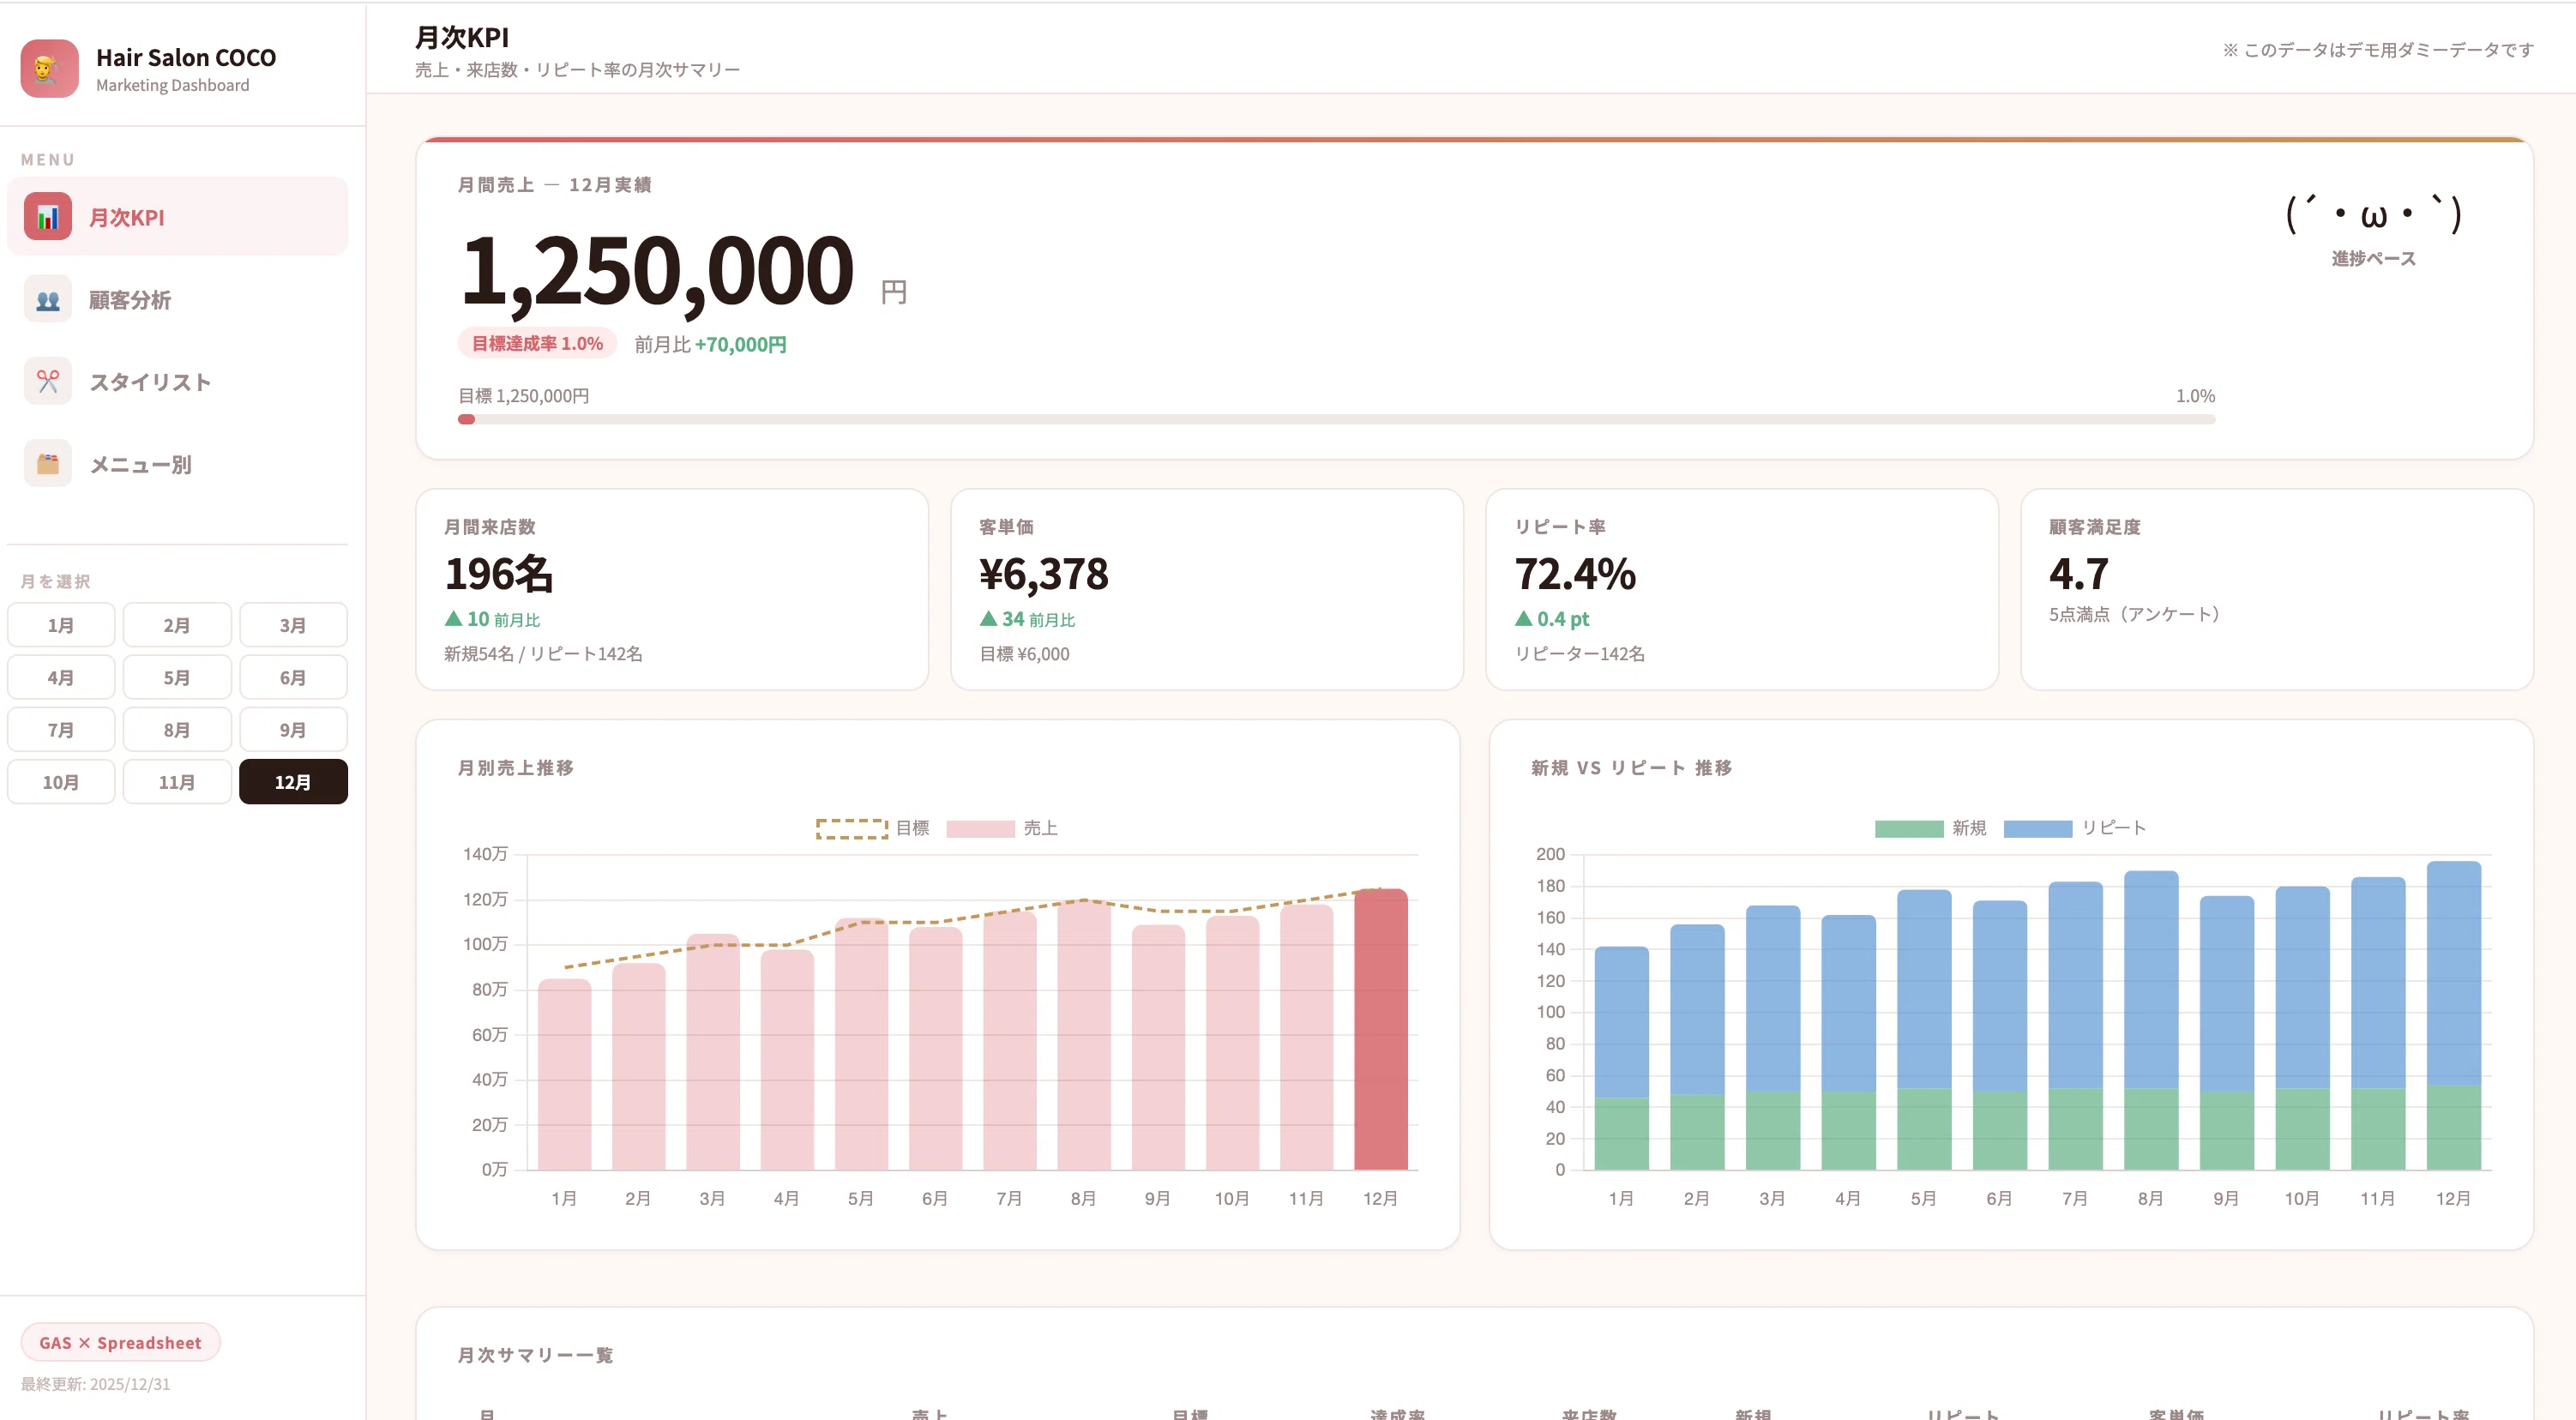
Task: Select the 3月 month button
Action: click(293, 625)
